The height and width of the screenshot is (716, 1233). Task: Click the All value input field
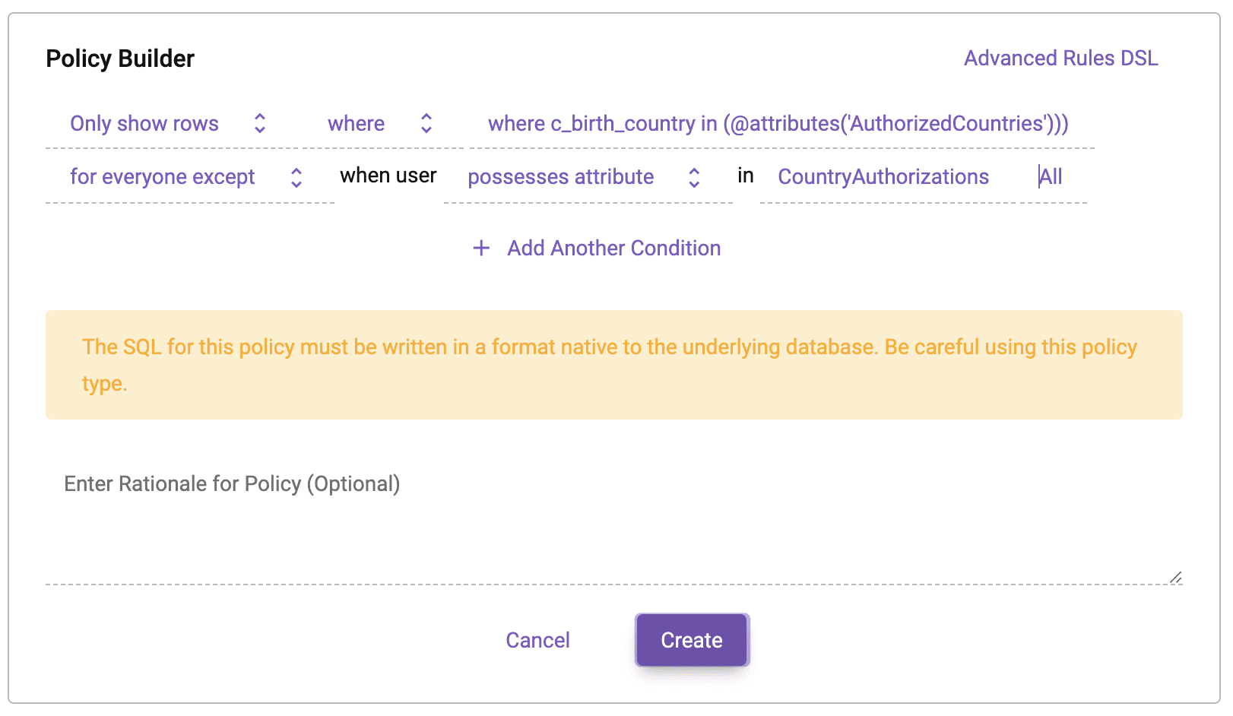pyautogui.click(x=1060, y=177)
